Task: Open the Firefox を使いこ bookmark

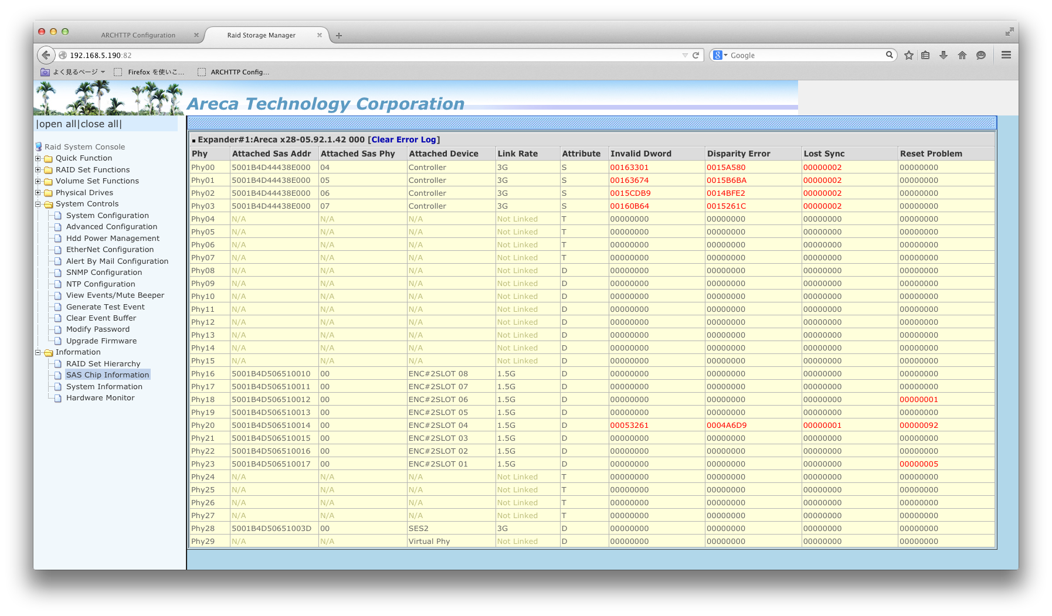Action: click(150, 72)
